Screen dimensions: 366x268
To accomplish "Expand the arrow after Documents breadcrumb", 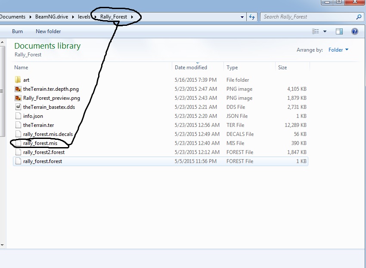I will [30, 17].
